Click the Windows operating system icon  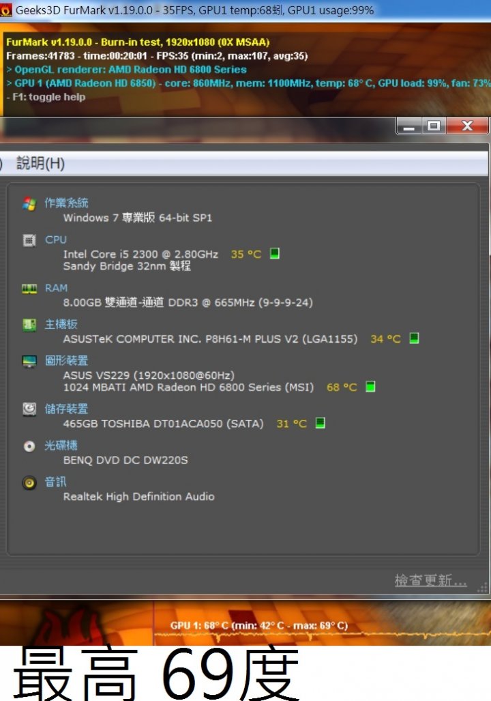point(29,204)
